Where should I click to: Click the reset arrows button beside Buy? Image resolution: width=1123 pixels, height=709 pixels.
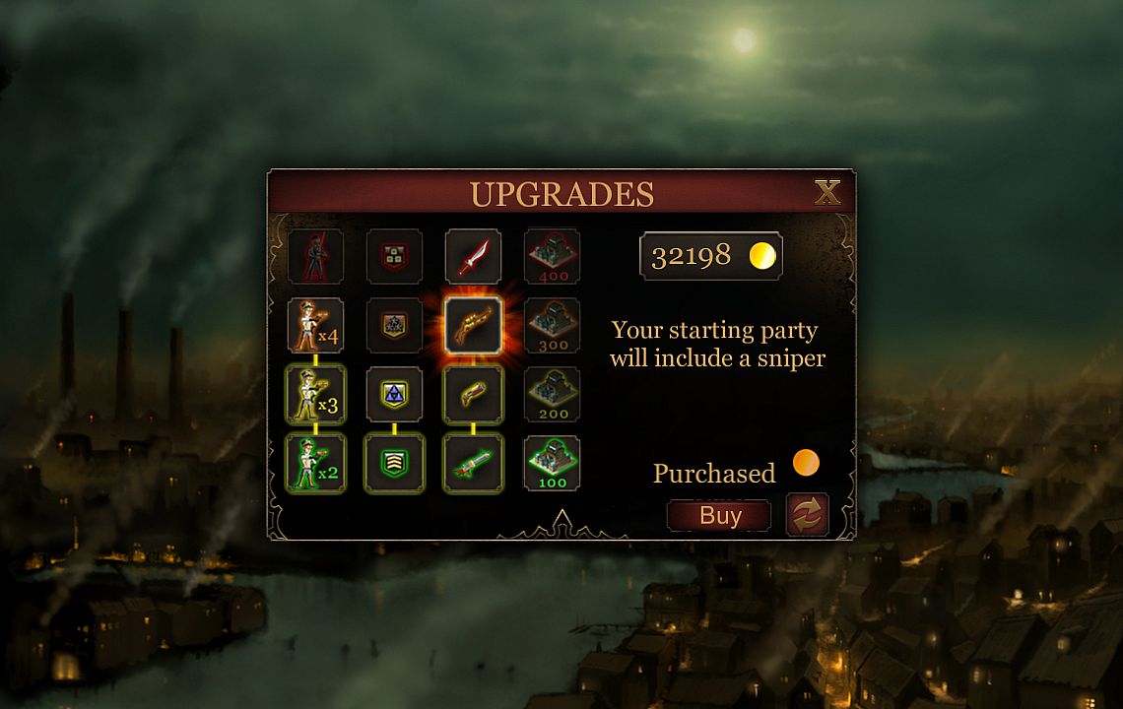point(807,514)
